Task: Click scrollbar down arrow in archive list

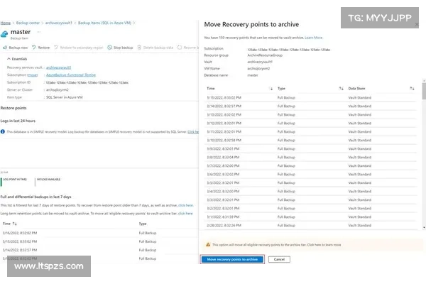Action: tap(424, 228)
